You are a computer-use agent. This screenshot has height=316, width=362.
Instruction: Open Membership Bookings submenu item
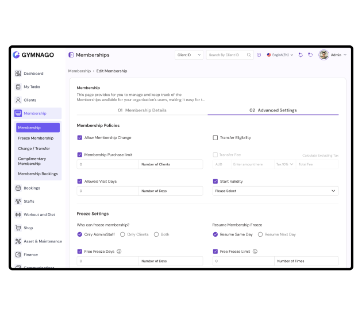pyautogui.click(x=38, y=174)
